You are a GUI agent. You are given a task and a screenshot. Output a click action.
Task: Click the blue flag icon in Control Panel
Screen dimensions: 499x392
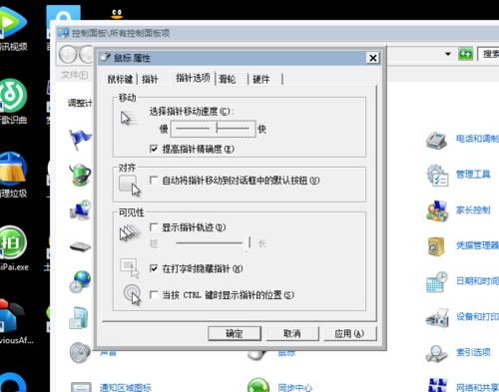[x=80, y=140]
